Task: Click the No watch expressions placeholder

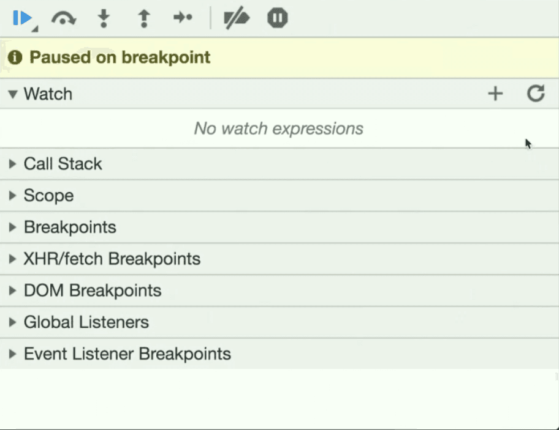Action: [x=279, y=128]
